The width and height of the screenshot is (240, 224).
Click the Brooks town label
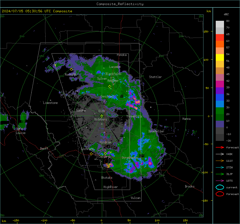tap(190, 186)
